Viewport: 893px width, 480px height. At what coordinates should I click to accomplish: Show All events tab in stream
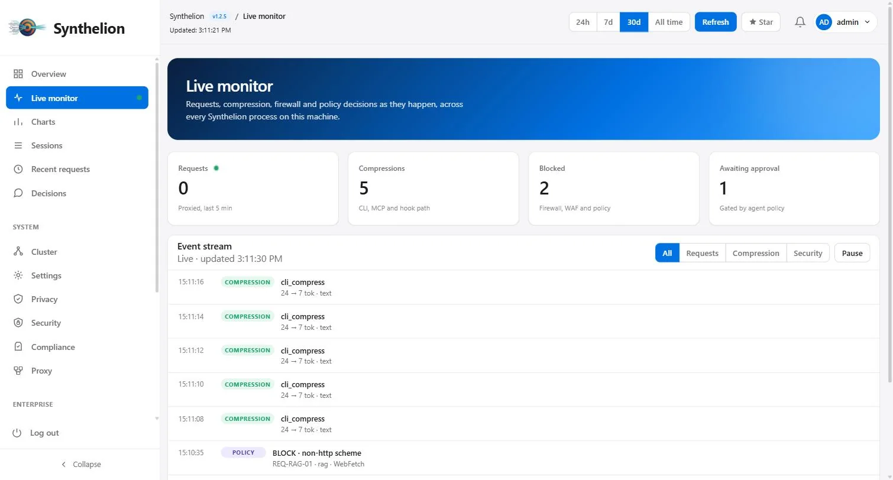[x=667, y=253]
